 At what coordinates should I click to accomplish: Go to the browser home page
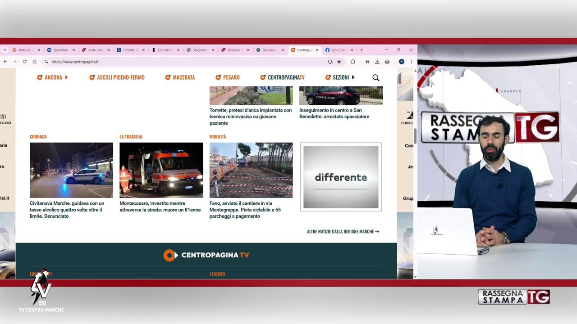point(34,62)
